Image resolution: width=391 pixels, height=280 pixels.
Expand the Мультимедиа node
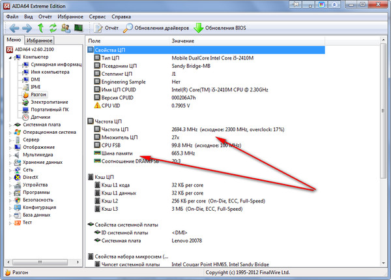pyautogui.click(x=10, y=155)
